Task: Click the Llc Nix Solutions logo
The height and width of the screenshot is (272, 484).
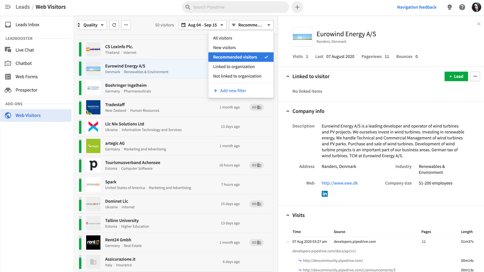Action: click(x=93, y=126)
